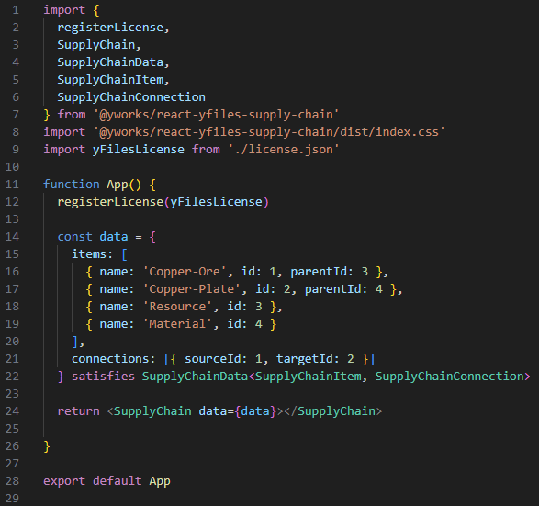Click 'parentId: 4' on line 17
Viewport: 539px width, 506px height.
pyautogui.click(x=343, y=289)
